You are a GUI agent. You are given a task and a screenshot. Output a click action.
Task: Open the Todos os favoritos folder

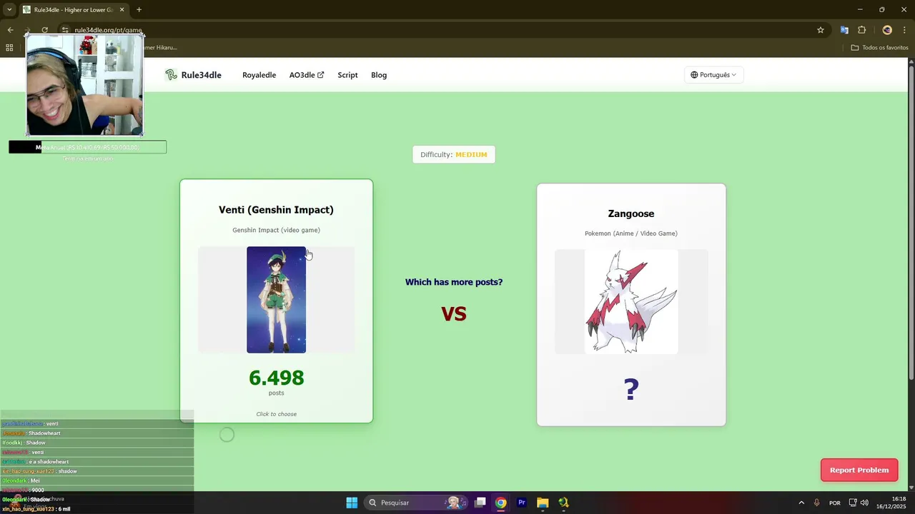point(879,48)
